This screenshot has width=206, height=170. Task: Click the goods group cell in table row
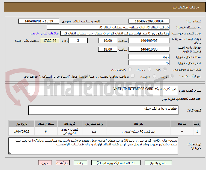tap(70, 131)
